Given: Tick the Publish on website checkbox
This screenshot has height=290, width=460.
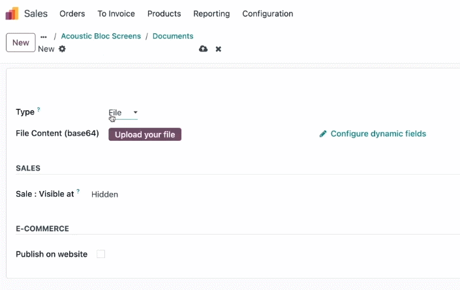Looking at the screenshot, I should click(101, 254).
